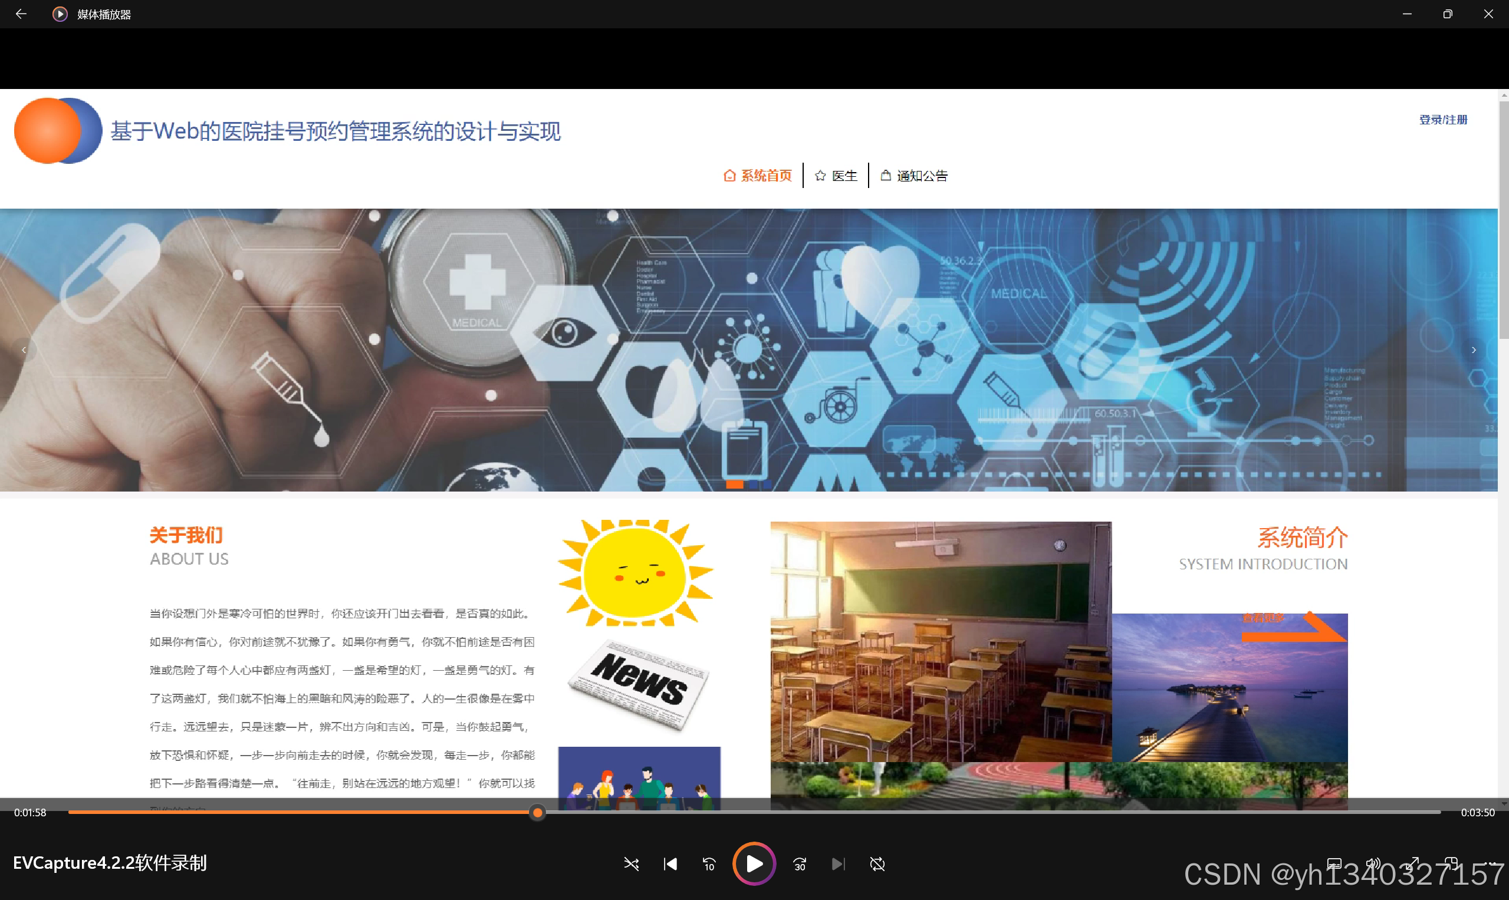Open the subtitles/captions button
Image resolution: width=1509 pixels, height=900 pixels.
tap(1334, 863)
